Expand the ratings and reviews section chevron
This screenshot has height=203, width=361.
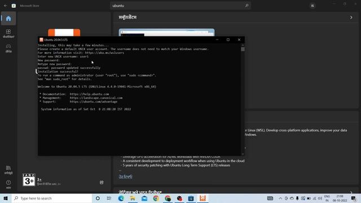coord(351,192)
